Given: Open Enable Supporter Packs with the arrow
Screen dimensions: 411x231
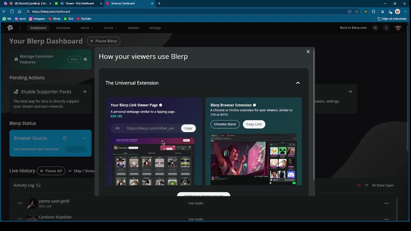Looking at the screenshot, I should click(x=84, y=91).
